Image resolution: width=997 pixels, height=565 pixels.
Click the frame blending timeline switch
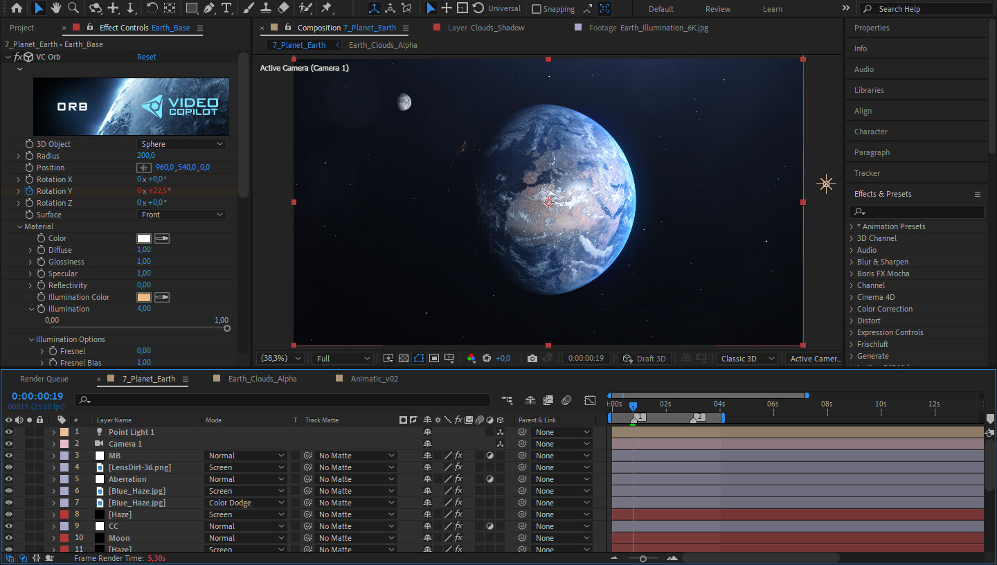[x=548, y=400]
